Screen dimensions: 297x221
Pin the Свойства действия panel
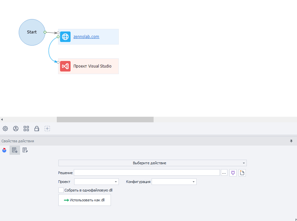291,141
